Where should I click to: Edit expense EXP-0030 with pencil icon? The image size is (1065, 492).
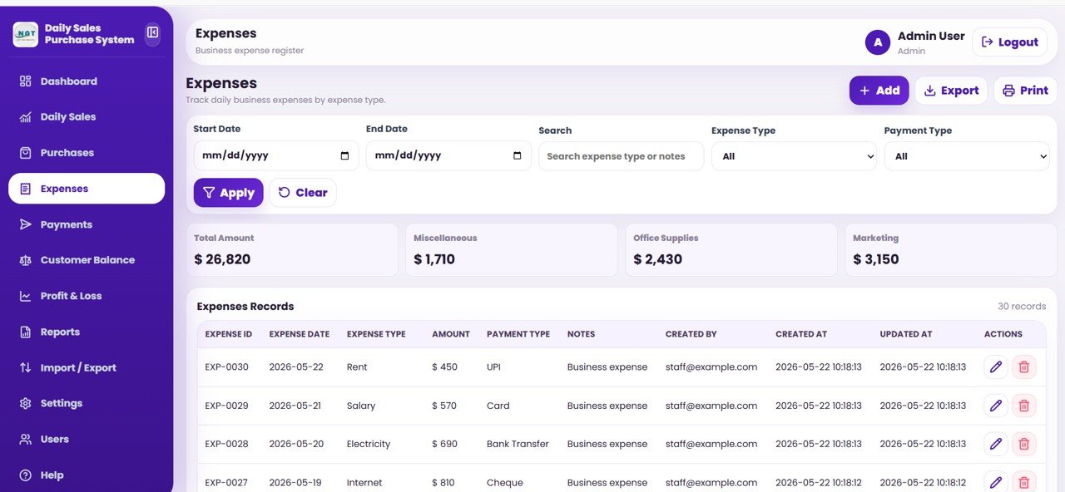point(996,367)
